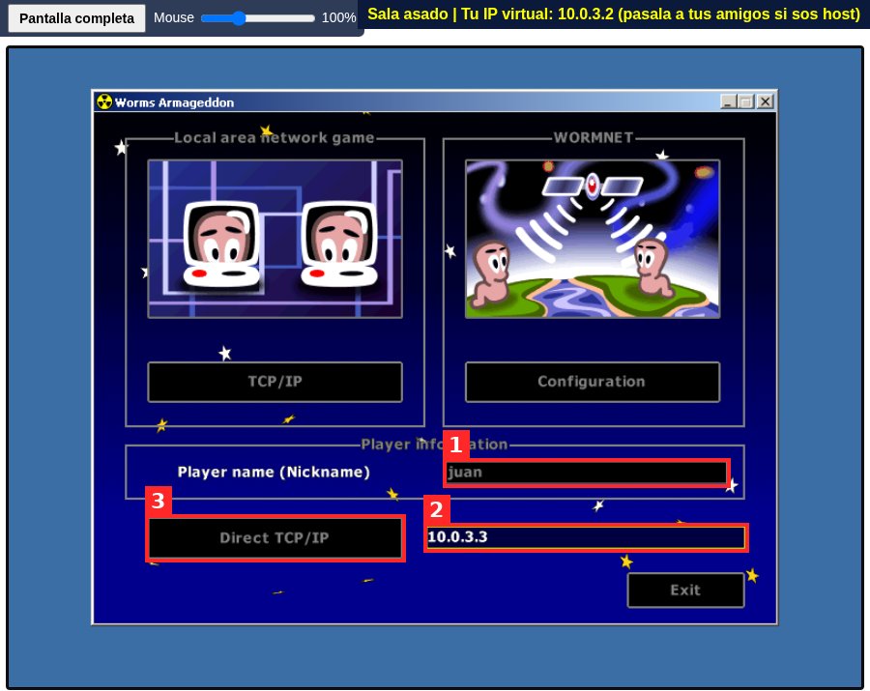The height and width of the screenshot is (691, 870).
Task: Click the IP address field showing 10.0.3.3
Action: click(x=586, y=537)
